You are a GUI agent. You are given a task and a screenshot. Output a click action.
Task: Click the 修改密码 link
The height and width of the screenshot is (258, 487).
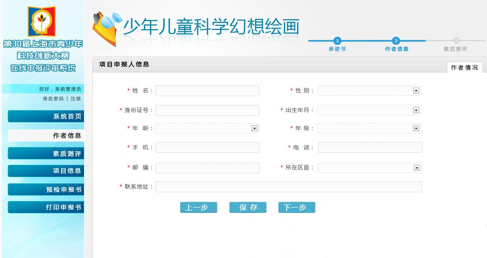pos(53,99)
